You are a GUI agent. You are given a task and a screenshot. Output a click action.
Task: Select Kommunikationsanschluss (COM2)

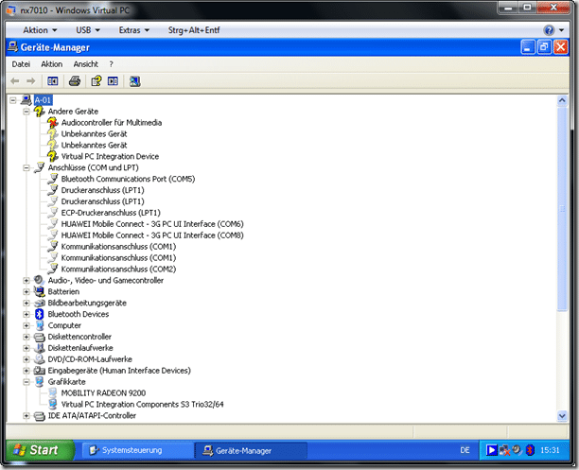(118, 270)
